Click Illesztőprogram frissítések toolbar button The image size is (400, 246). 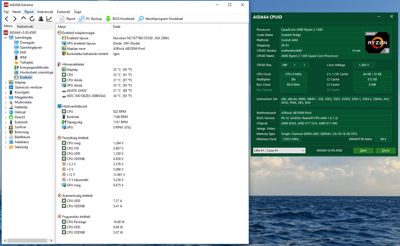click(x=161, y=19)
